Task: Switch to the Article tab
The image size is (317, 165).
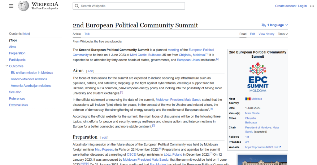Action: [x=77, y=34]
